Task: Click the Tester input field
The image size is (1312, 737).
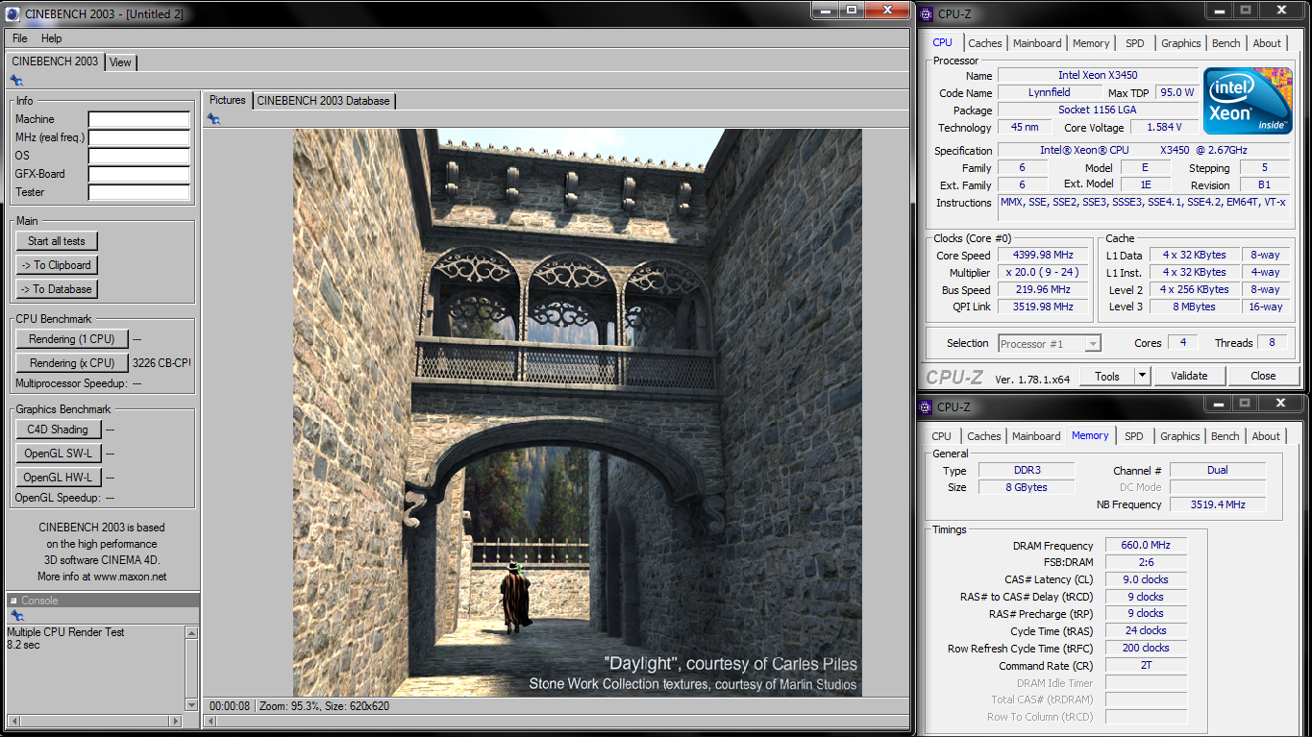Action: coord(139,192)
